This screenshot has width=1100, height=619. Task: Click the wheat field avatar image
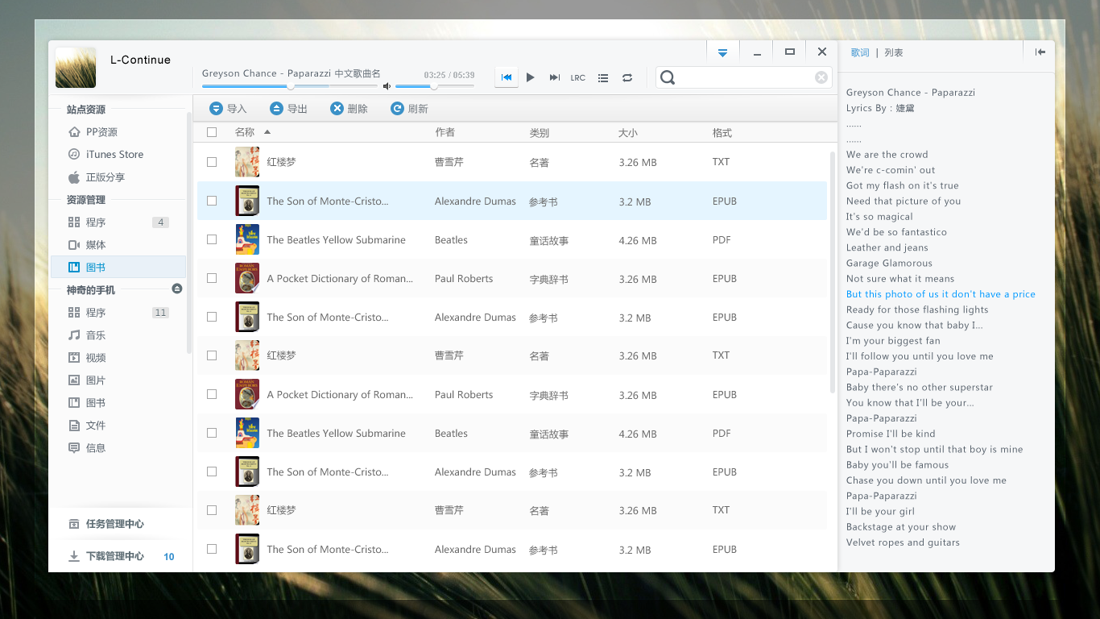pos(76,68)
